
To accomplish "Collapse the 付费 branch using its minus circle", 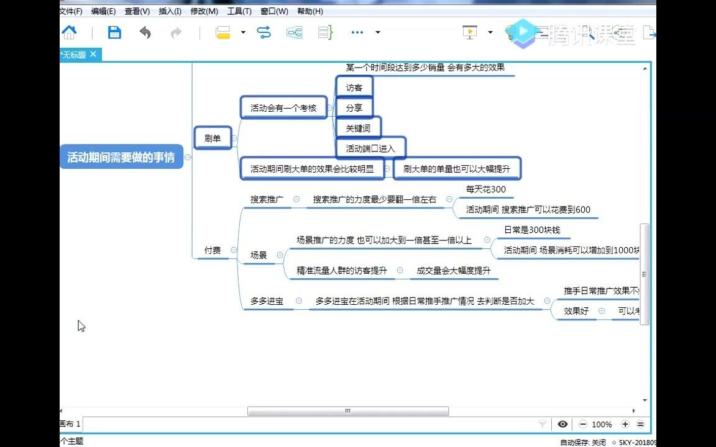I will point(234,250).
